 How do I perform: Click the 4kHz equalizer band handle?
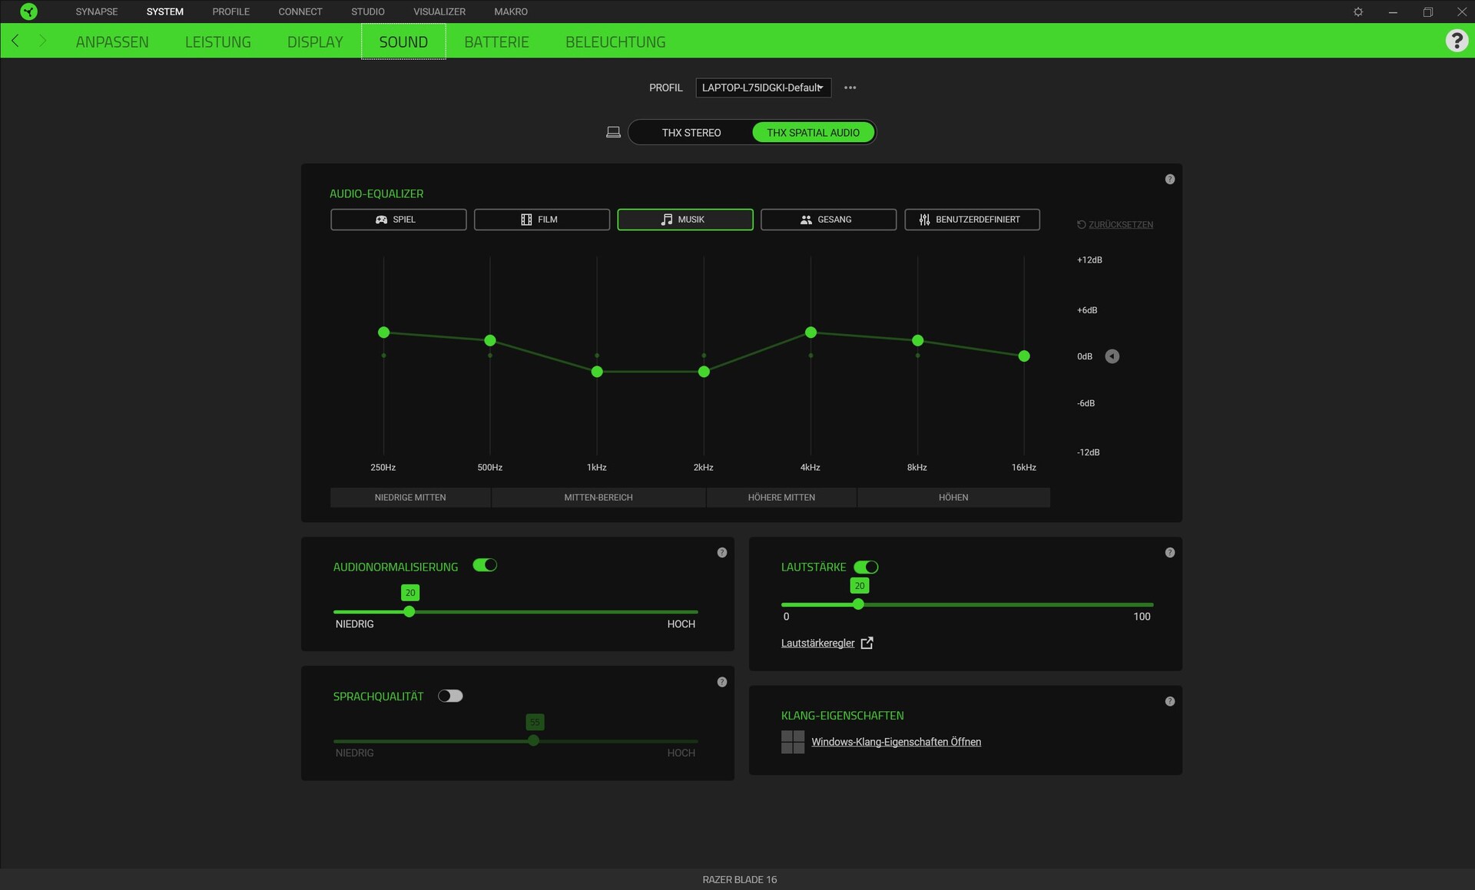point(810,333)
